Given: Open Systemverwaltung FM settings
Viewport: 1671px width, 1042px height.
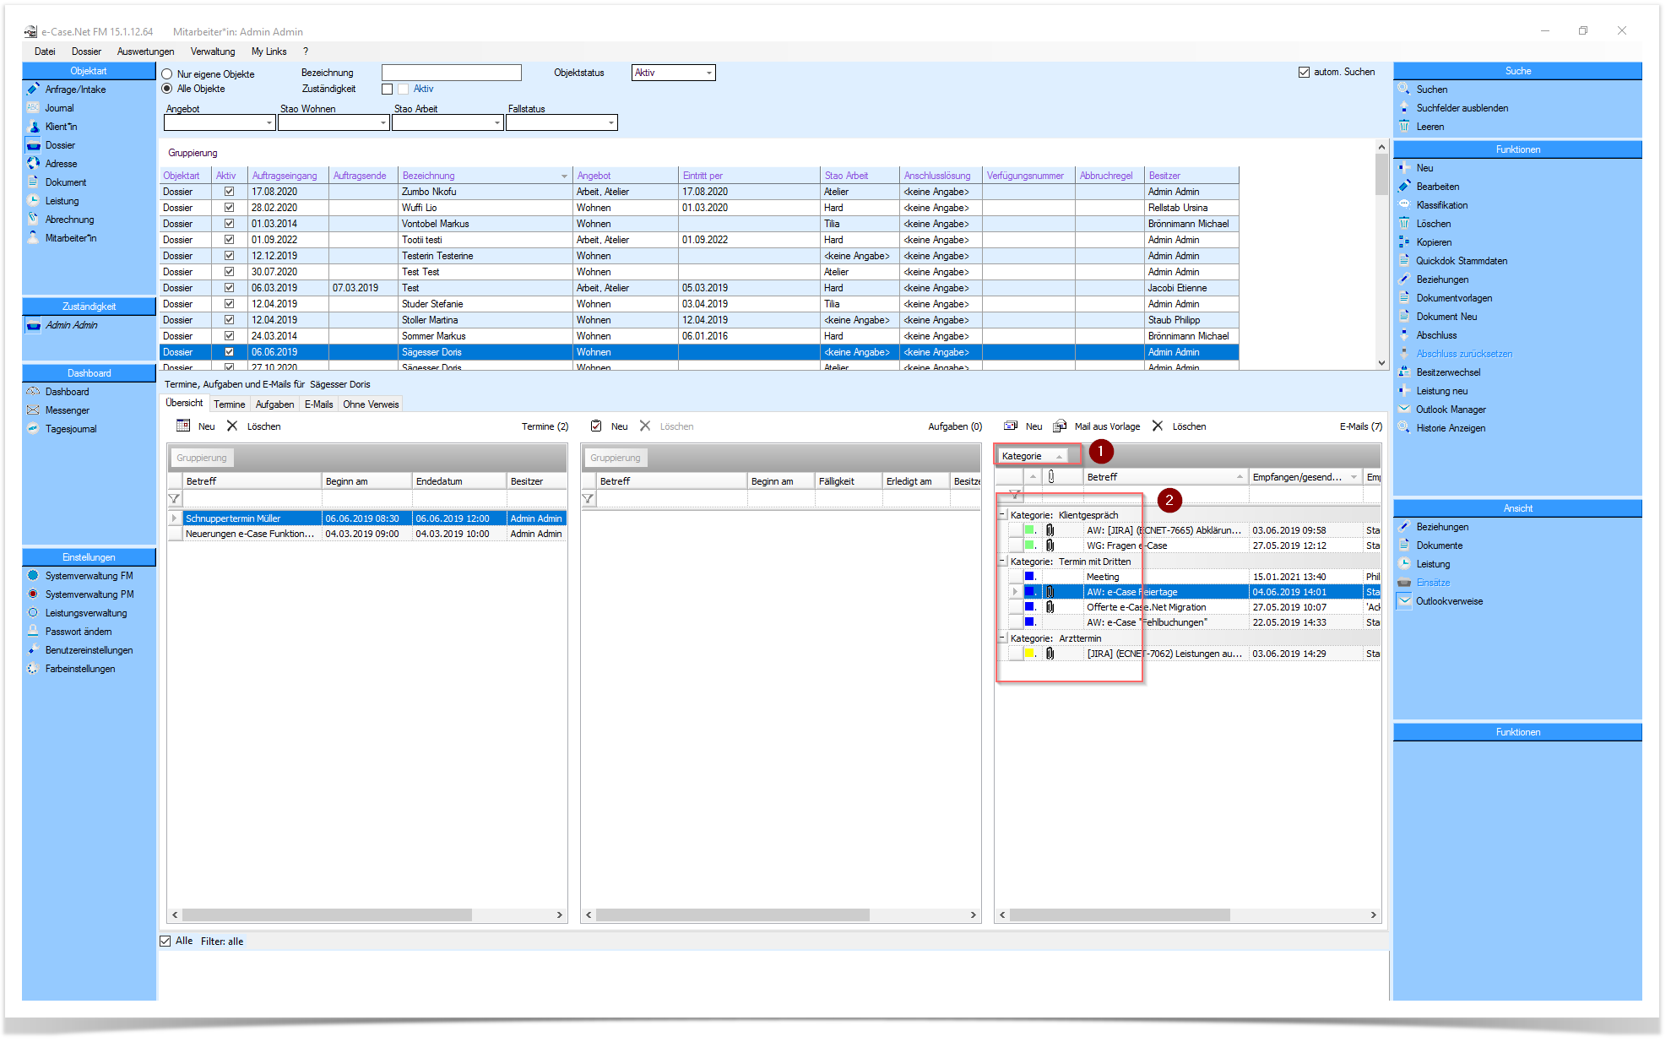Looking at the screenshot, I should click(89, 576).
